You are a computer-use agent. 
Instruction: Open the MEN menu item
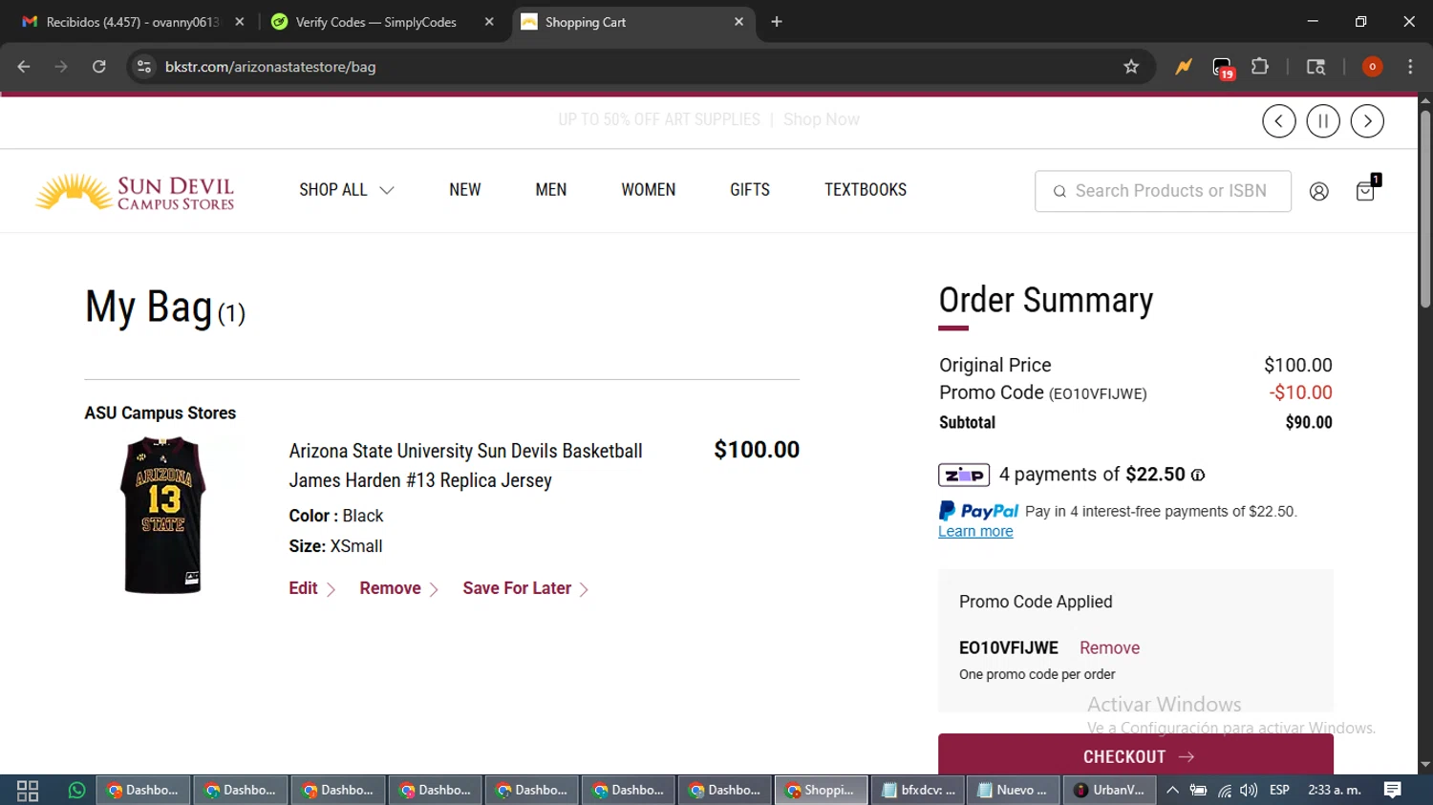point(551,190)
